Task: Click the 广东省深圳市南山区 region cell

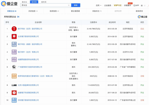Action: tap(128, 100)
